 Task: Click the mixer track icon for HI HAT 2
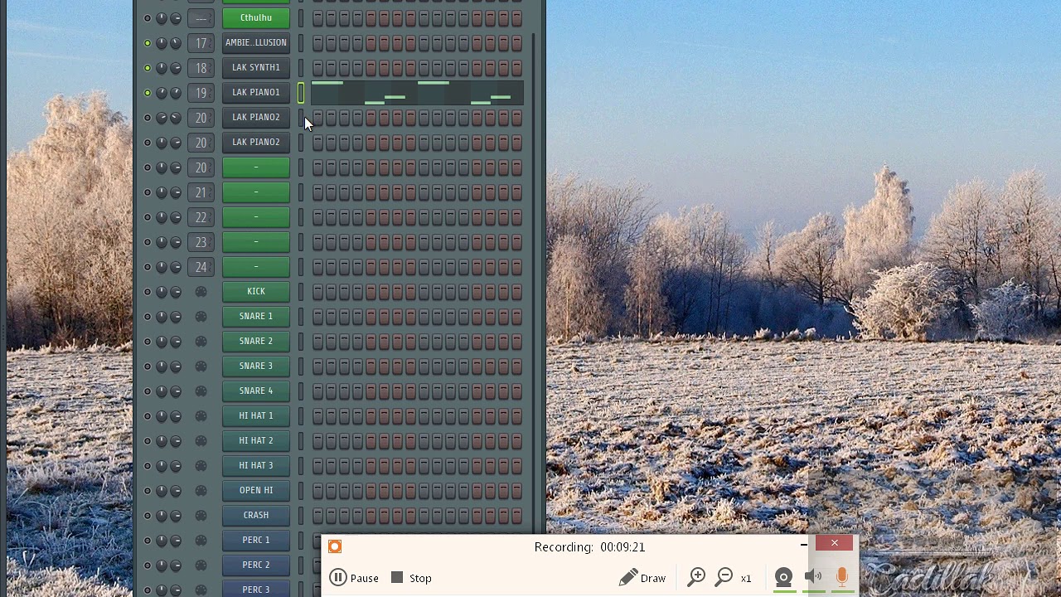pyautogui.click(x=201, y=441)
